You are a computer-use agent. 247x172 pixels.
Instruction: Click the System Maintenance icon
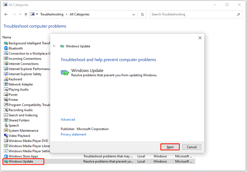[x=6, y=131]
